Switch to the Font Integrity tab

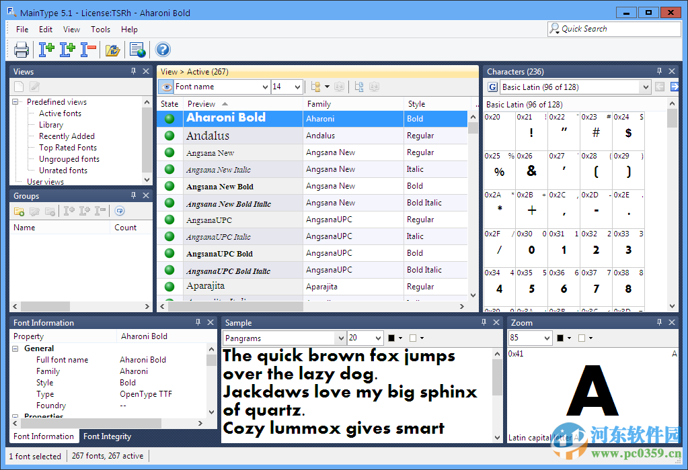pos(107,436)
